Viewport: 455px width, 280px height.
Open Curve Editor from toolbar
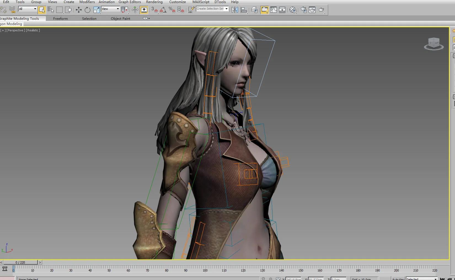coord(274,10)
